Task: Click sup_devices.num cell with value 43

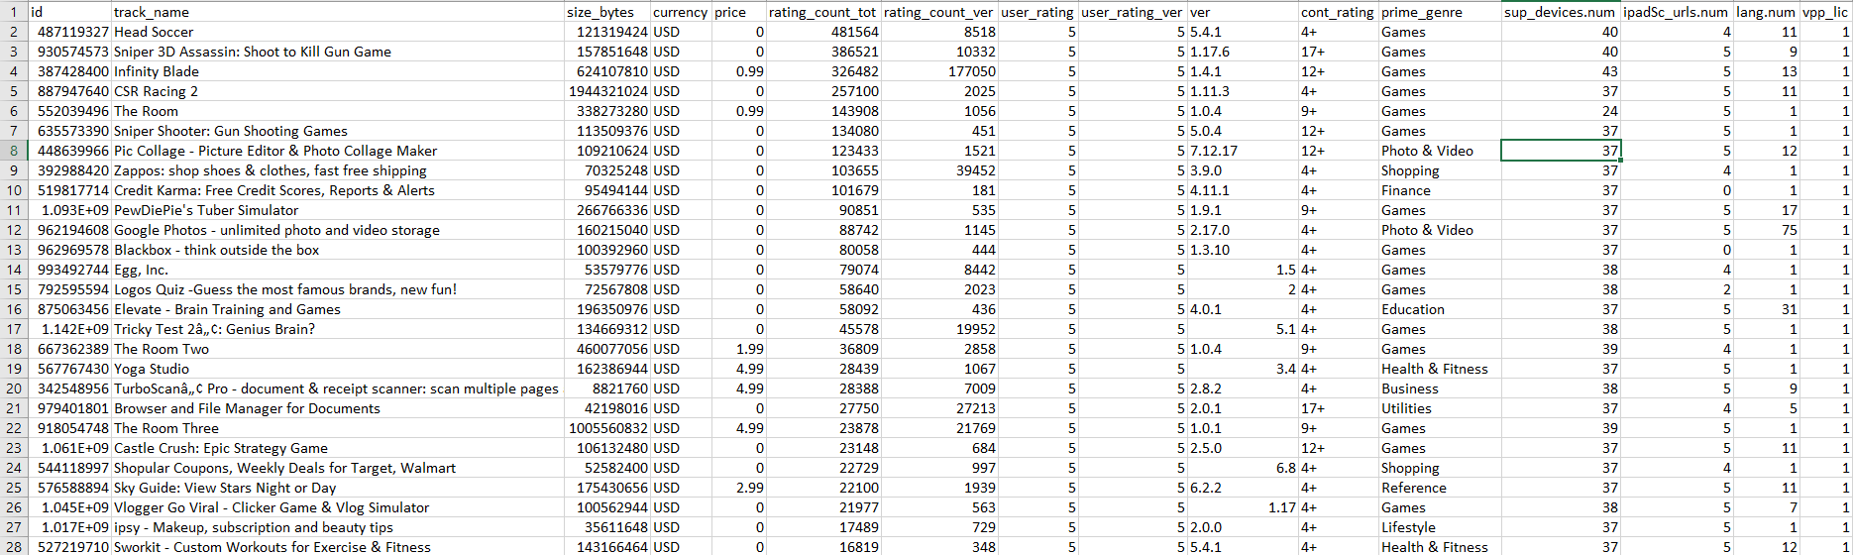Action: pyautogui.click(x=1561, y=71)
